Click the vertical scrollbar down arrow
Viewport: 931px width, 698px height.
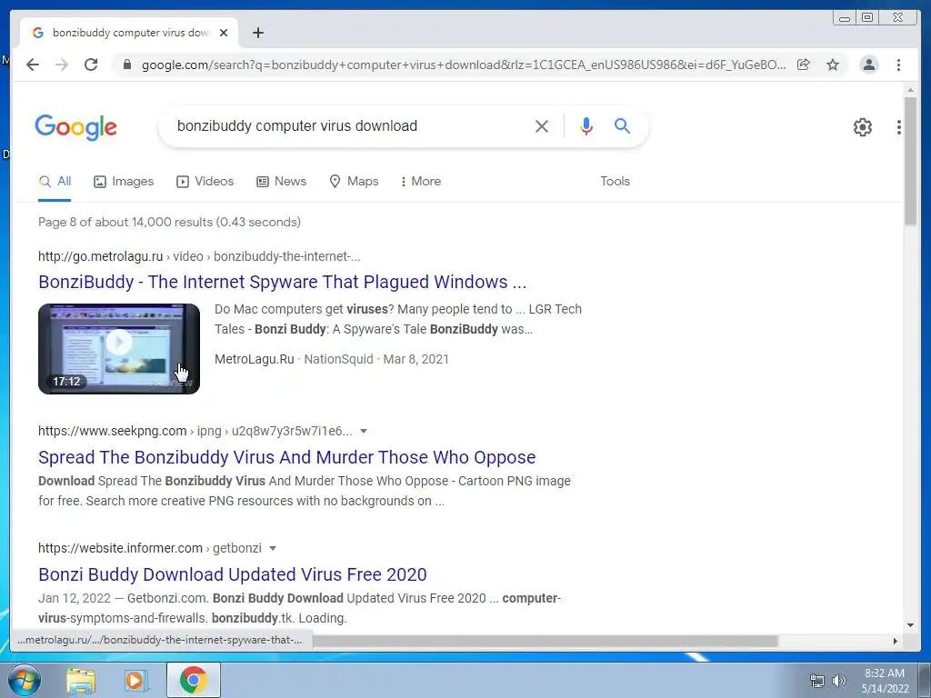910,625
